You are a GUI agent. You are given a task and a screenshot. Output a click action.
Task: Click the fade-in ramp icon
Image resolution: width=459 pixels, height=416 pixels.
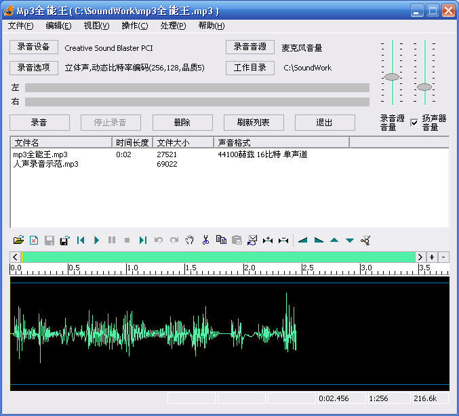[302, 240]
